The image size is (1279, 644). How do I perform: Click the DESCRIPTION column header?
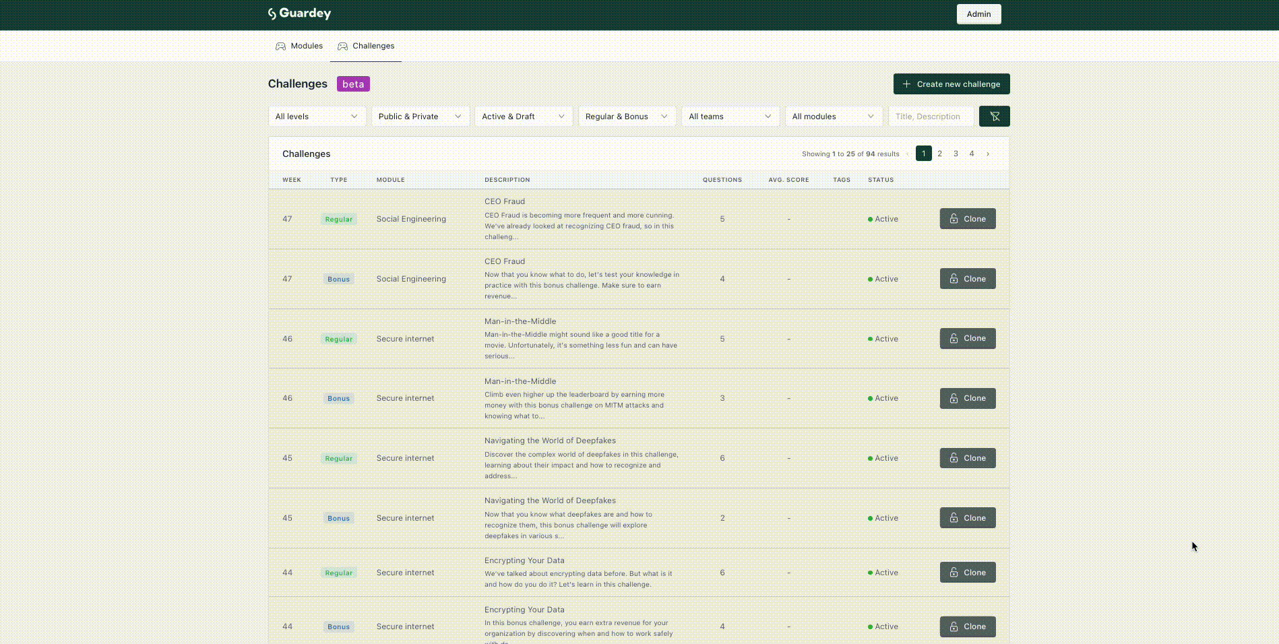tap(507, 180)
